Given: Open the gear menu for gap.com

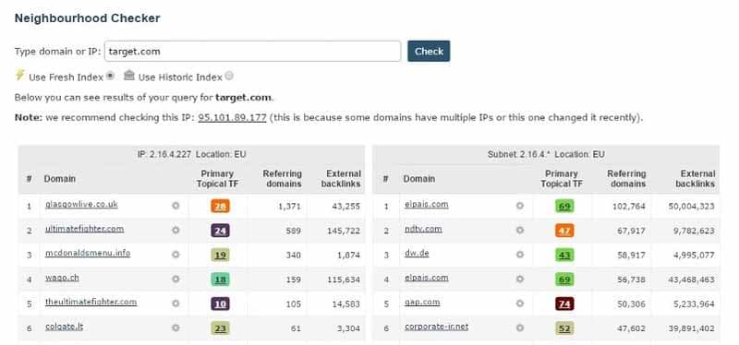Looking at the screenshot, I should pos(520,303).
